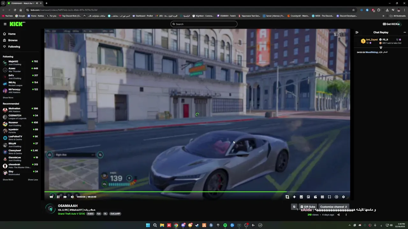The width and height of the screenshot is (408, 229).
Task: Click Get KICKs button
Action: (x=391, y=24)
